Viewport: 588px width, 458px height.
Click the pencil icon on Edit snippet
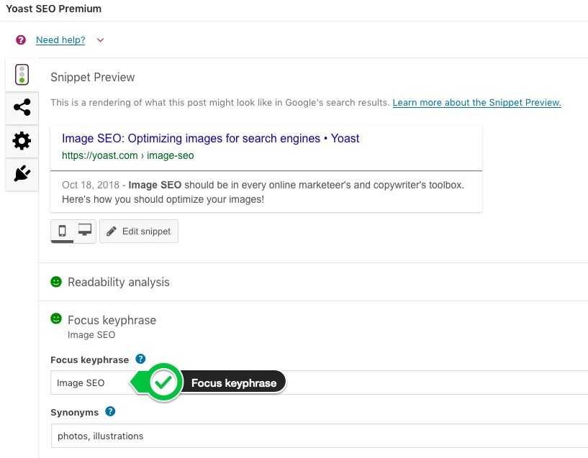(x=112, y=231)
